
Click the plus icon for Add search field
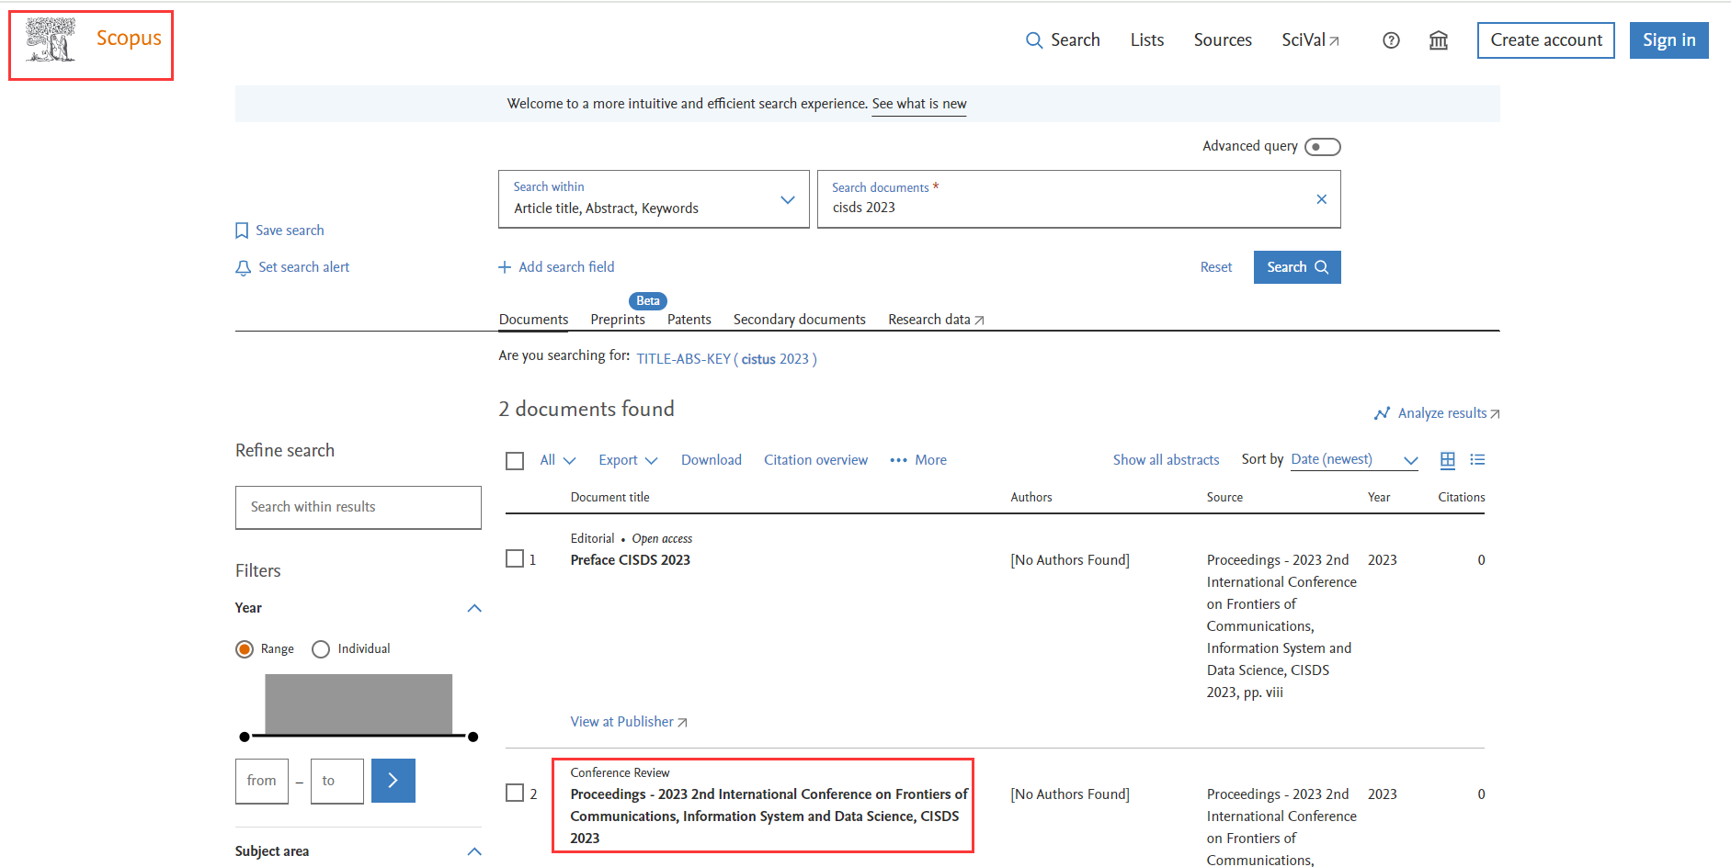point(505,267)
